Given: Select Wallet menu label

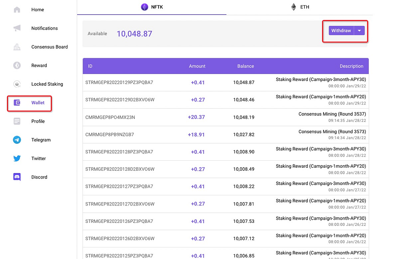Looking at the screenshot, I should [x=38, y=103].
